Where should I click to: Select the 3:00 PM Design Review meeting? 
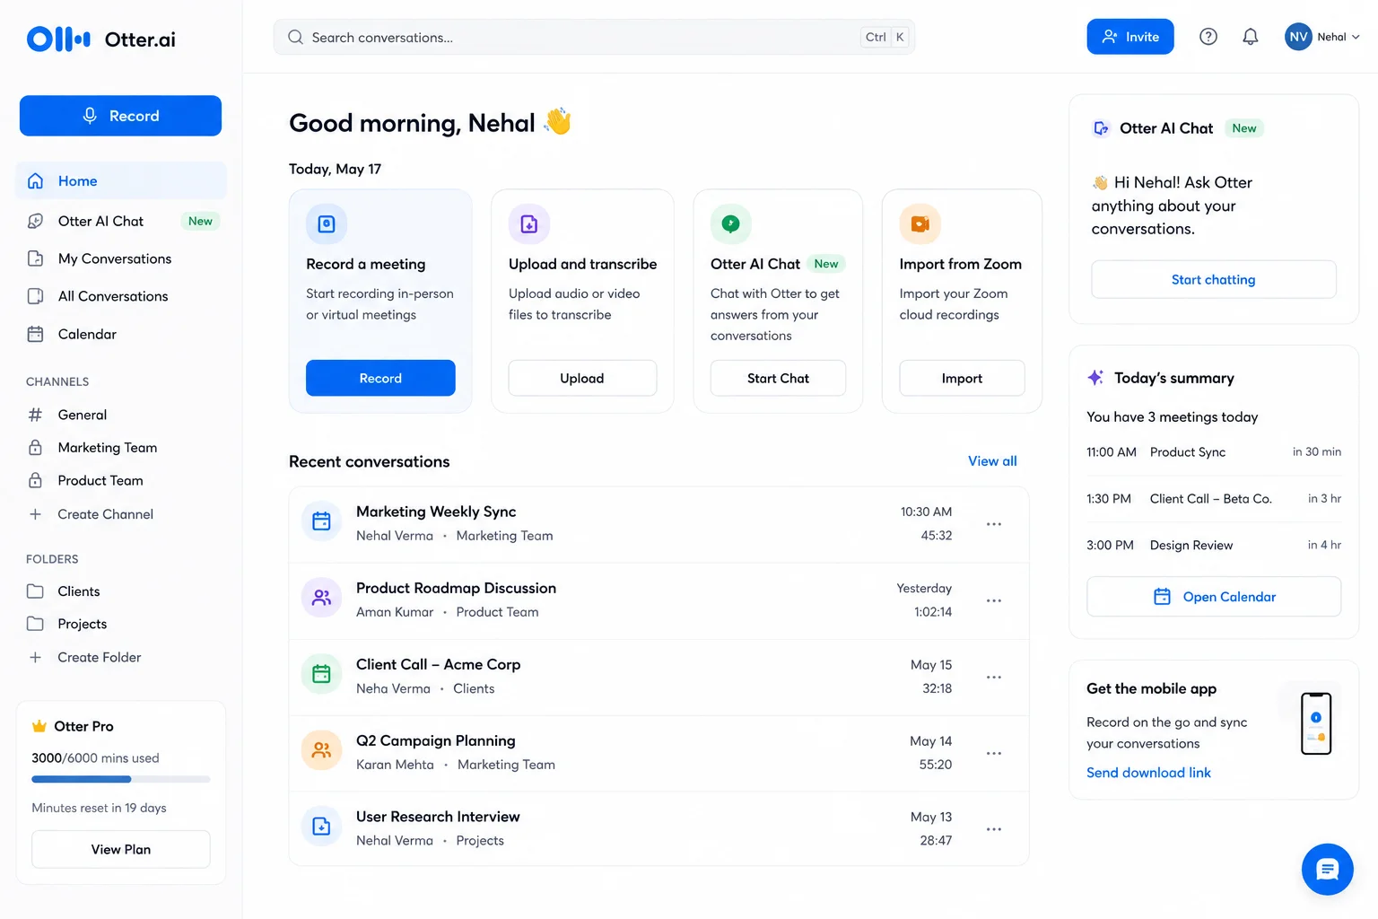[x=1214, y=545]
